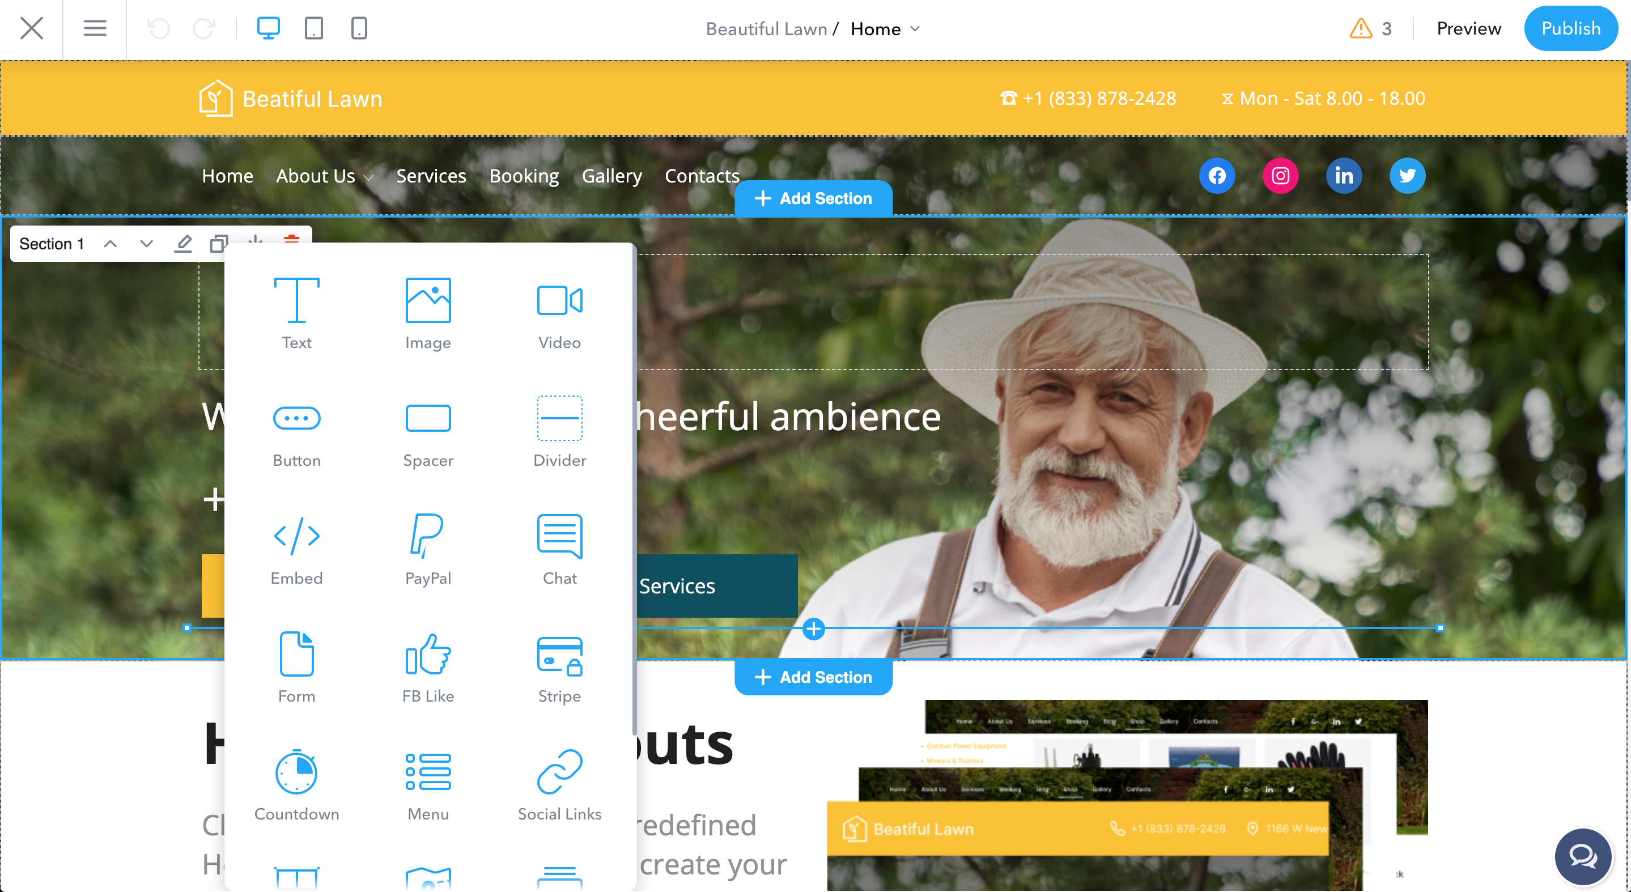Open the Booking nav menu item
Screen dimensions: 1631x892
[x=524, y=175]
